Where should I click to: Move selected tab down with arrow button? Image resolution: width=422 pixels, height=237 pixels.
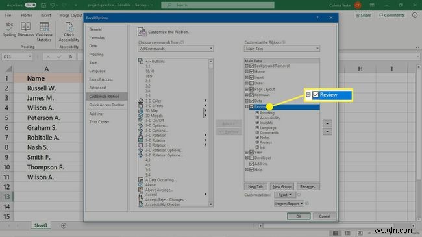(x=327, y=131)
